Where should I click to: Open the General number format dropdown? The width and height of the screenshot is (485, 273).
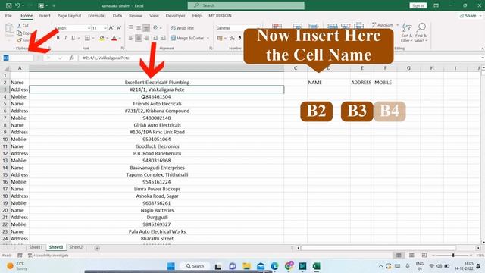[x=237, y=28]
